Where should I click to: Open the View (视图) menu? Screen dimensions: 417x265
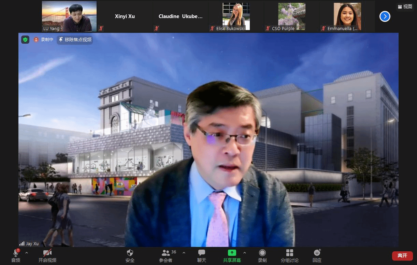pyautogui.click(x=405, y=6)
